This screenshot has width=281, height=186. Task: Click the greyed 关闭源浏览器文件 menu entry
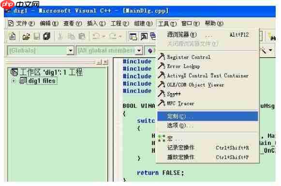(x=207, y=43)
